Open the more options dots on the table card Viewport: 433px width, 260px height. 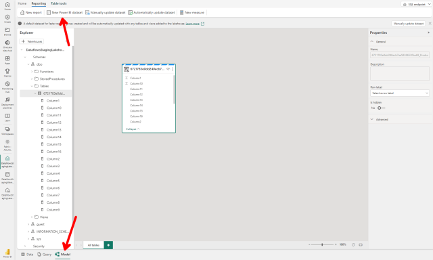click(173, 69)
